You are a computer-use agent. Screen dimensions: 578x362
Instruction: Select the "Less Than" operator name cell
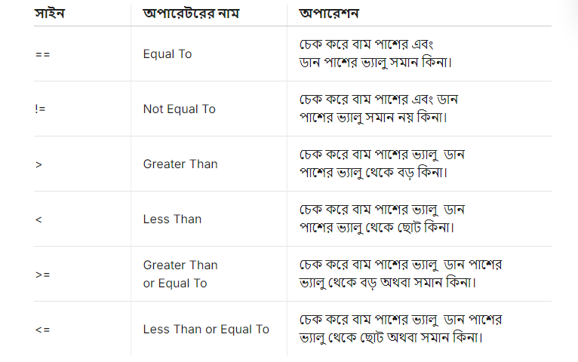point(173,219)
